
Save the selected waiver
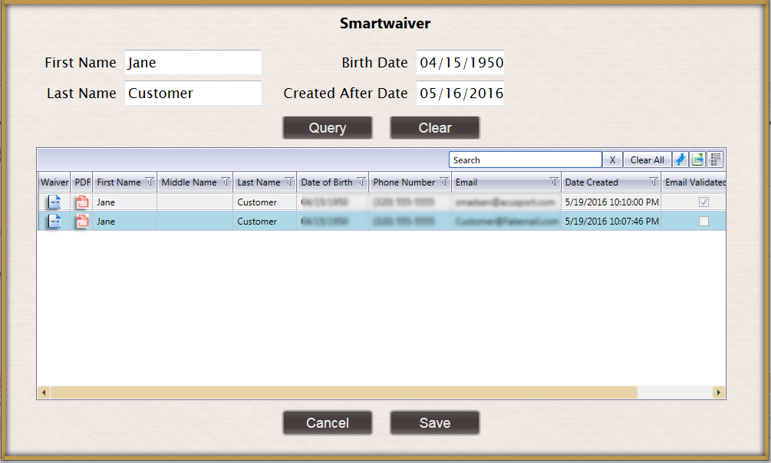pyautogui.click(x=435, y=422)
